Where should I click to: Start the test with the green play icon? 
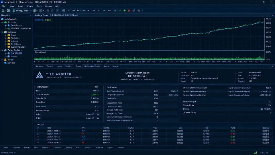[120, 11]
